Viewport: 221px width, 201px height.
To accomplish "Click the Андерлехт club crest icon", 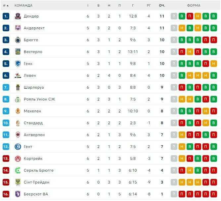I will 18,28.
